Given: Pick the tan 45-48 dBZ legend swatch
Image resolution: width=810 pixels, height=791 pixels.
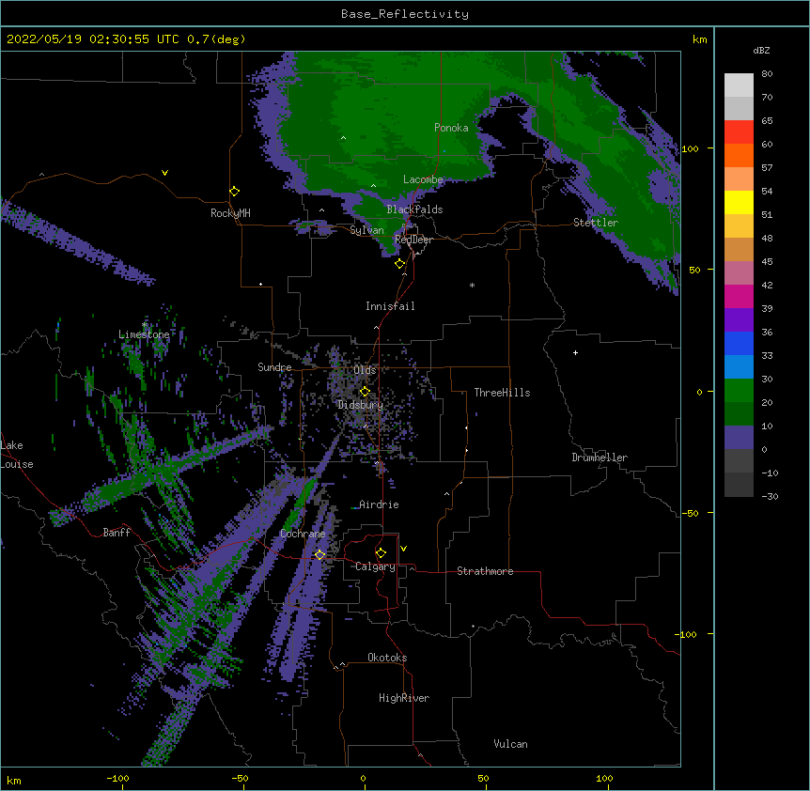Looking at the screenshot, I should (739, 249).
